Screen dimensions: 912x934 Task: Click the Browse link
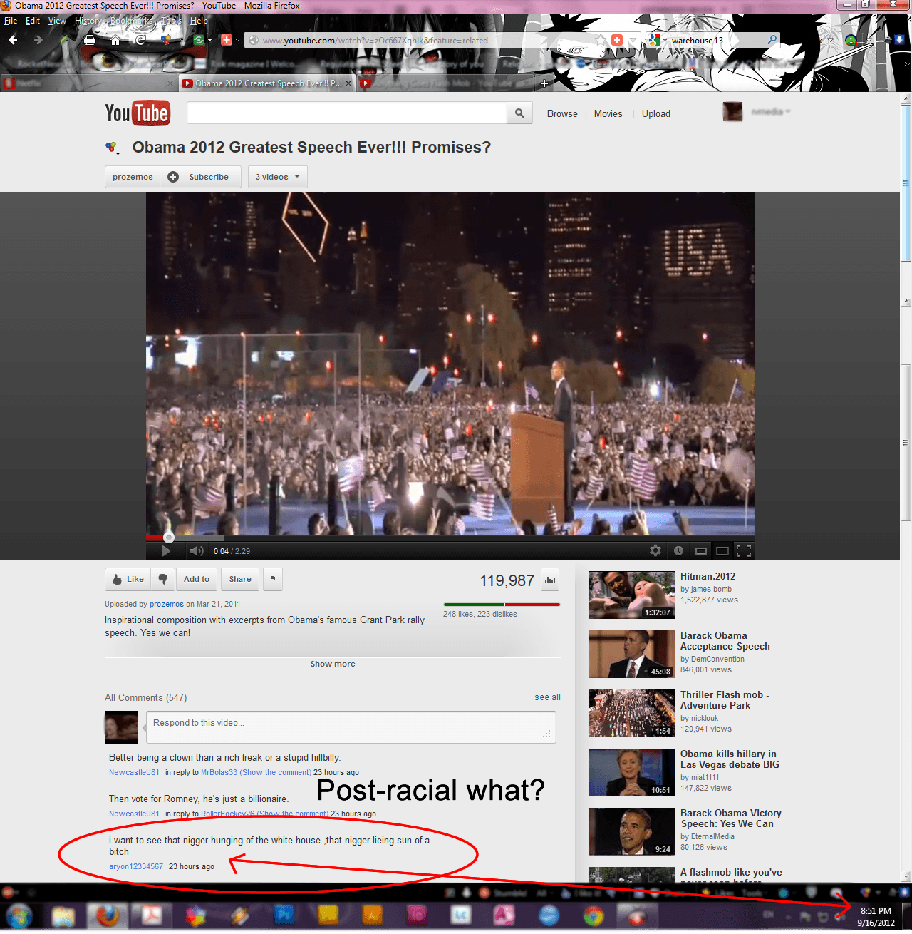coord(562,113)
